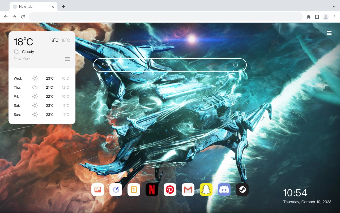Click Sunday's 7°C low temperature

point(66,114)
